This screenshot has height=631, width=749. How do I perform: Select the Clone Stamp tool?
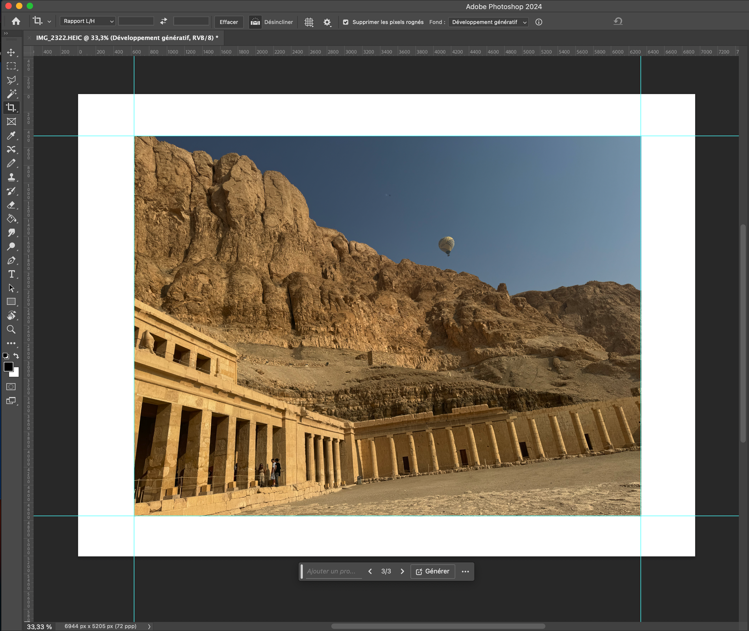[x=11, y=177]
